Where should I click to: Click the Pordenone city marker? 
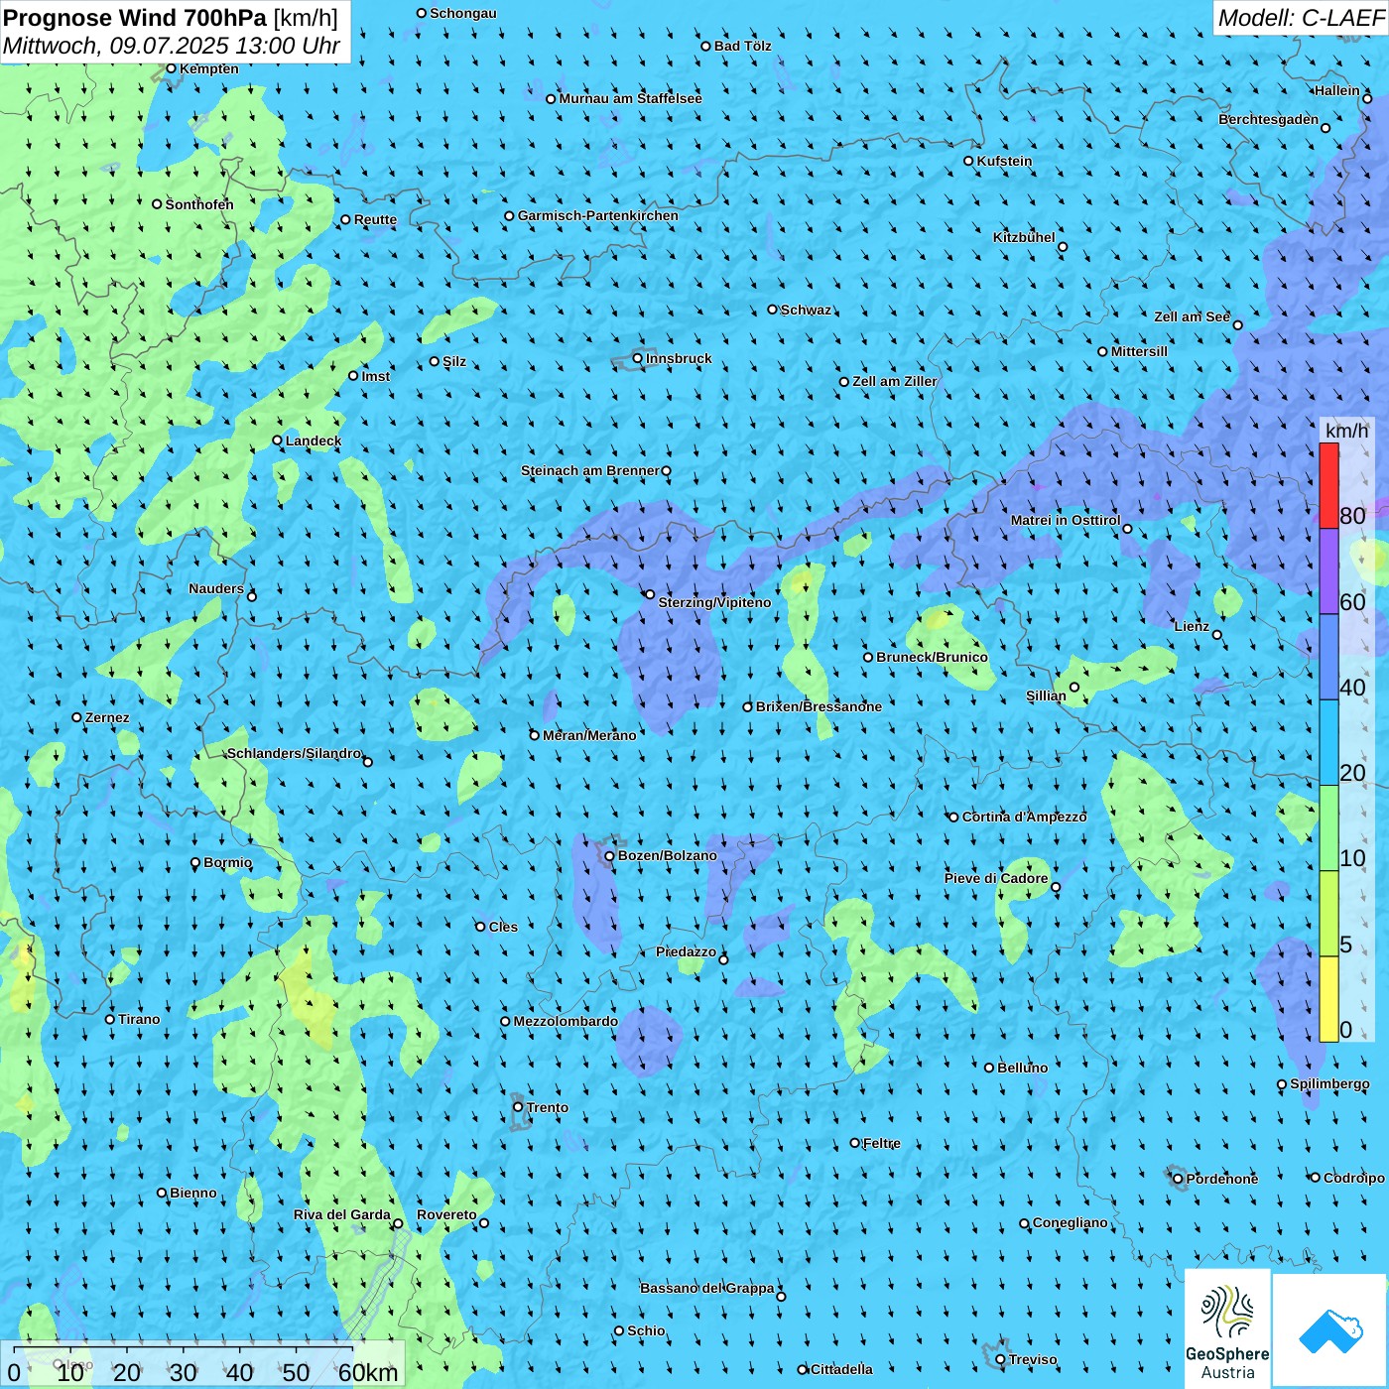(1178, 1179)
